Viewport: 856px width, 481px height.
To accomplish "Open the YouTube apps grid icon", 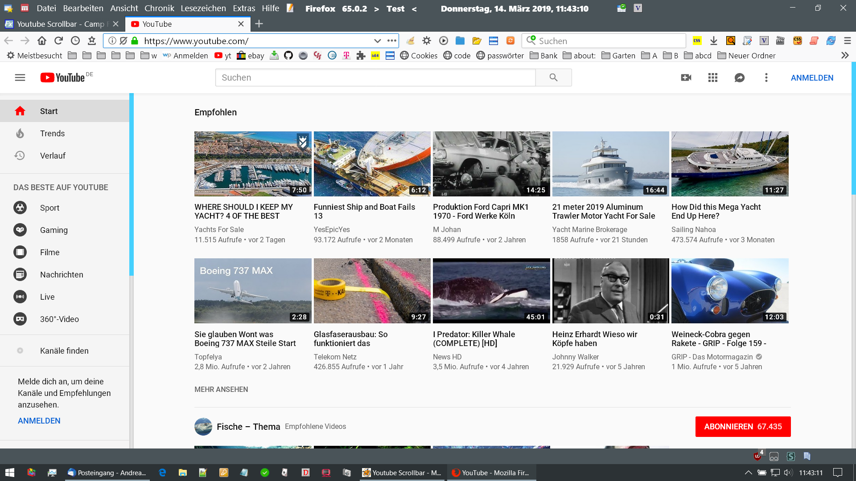I will point(713,77).
